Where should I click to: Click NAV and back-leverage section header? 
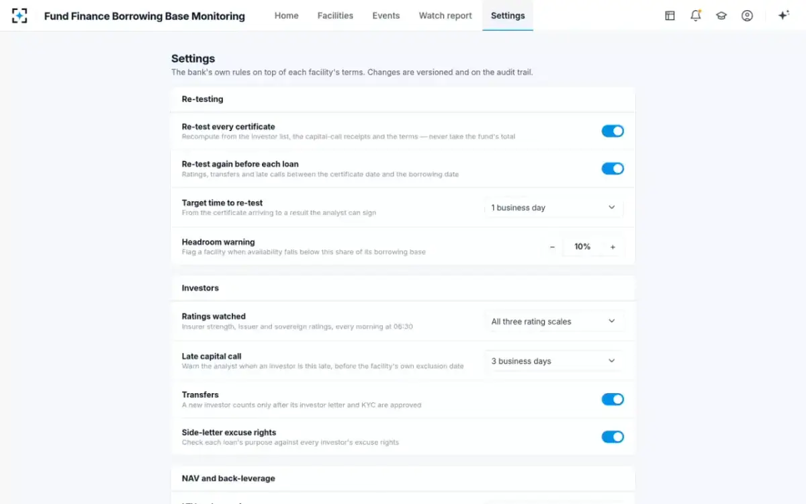[228, 478]
